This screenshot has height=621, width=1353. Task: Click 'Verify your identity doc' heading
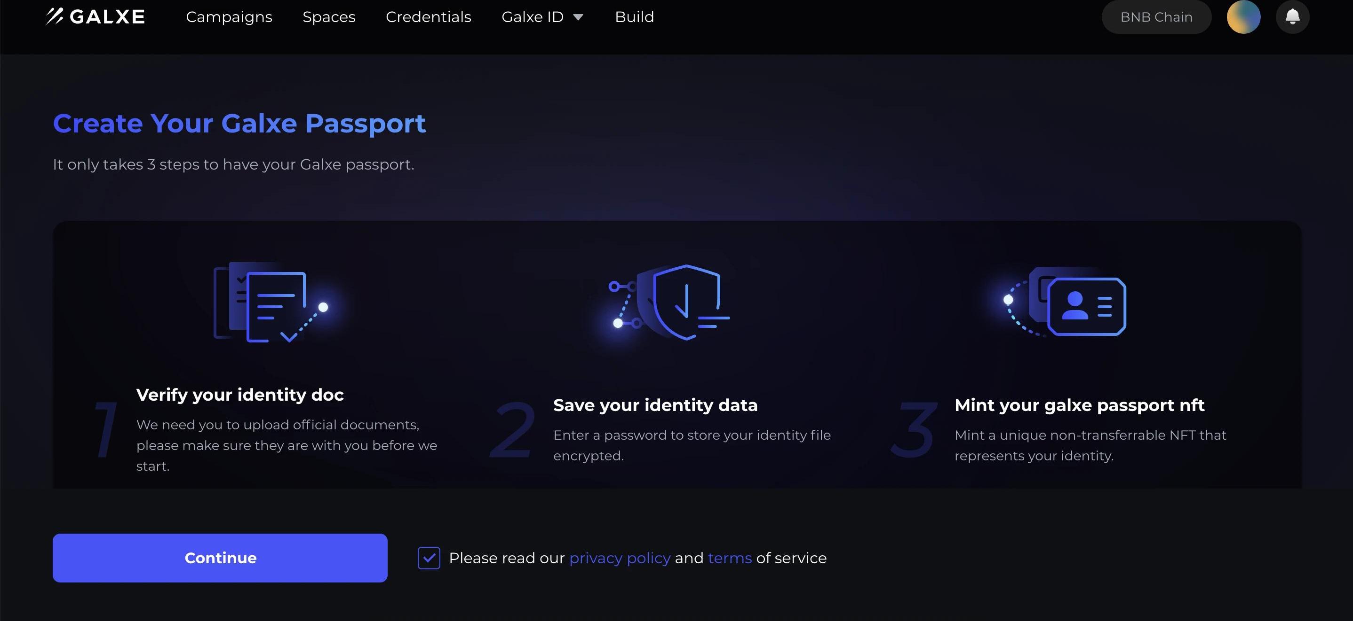240,395
